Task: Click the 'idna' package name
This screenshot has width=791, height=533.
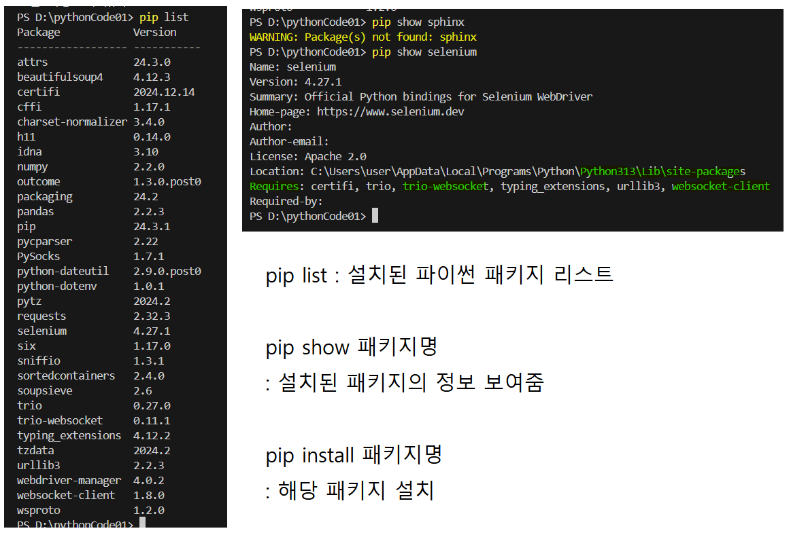Action: (29, 151)
